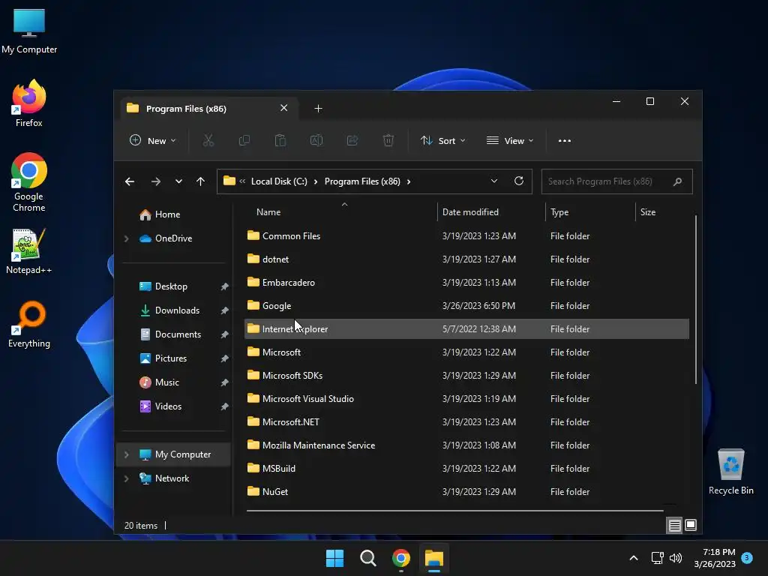Go forward with the right arrow button

pos(156,181)
